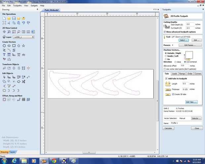Click the tool Edit button
This screenshot has width=205, height=164.
(196, 40)
